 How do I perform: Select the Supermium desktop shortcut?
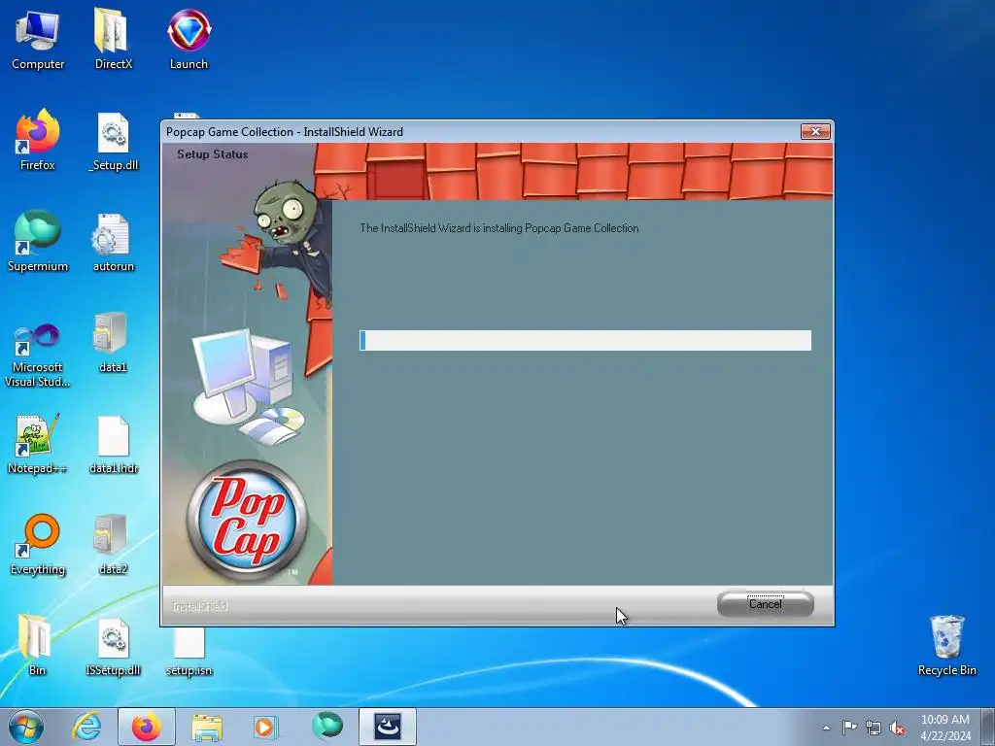click(38, 242)
